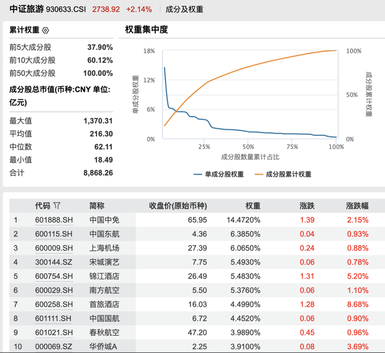The image size is (385, 353).
Task: Click the 成分股数量累计占比 axis label
Action: coord(250,157)
